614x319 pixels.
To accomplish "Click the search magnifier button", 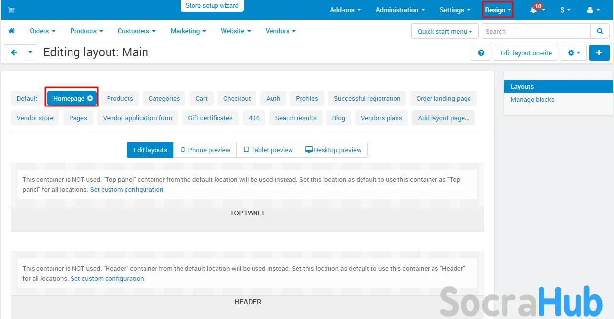I will (600, 31).
